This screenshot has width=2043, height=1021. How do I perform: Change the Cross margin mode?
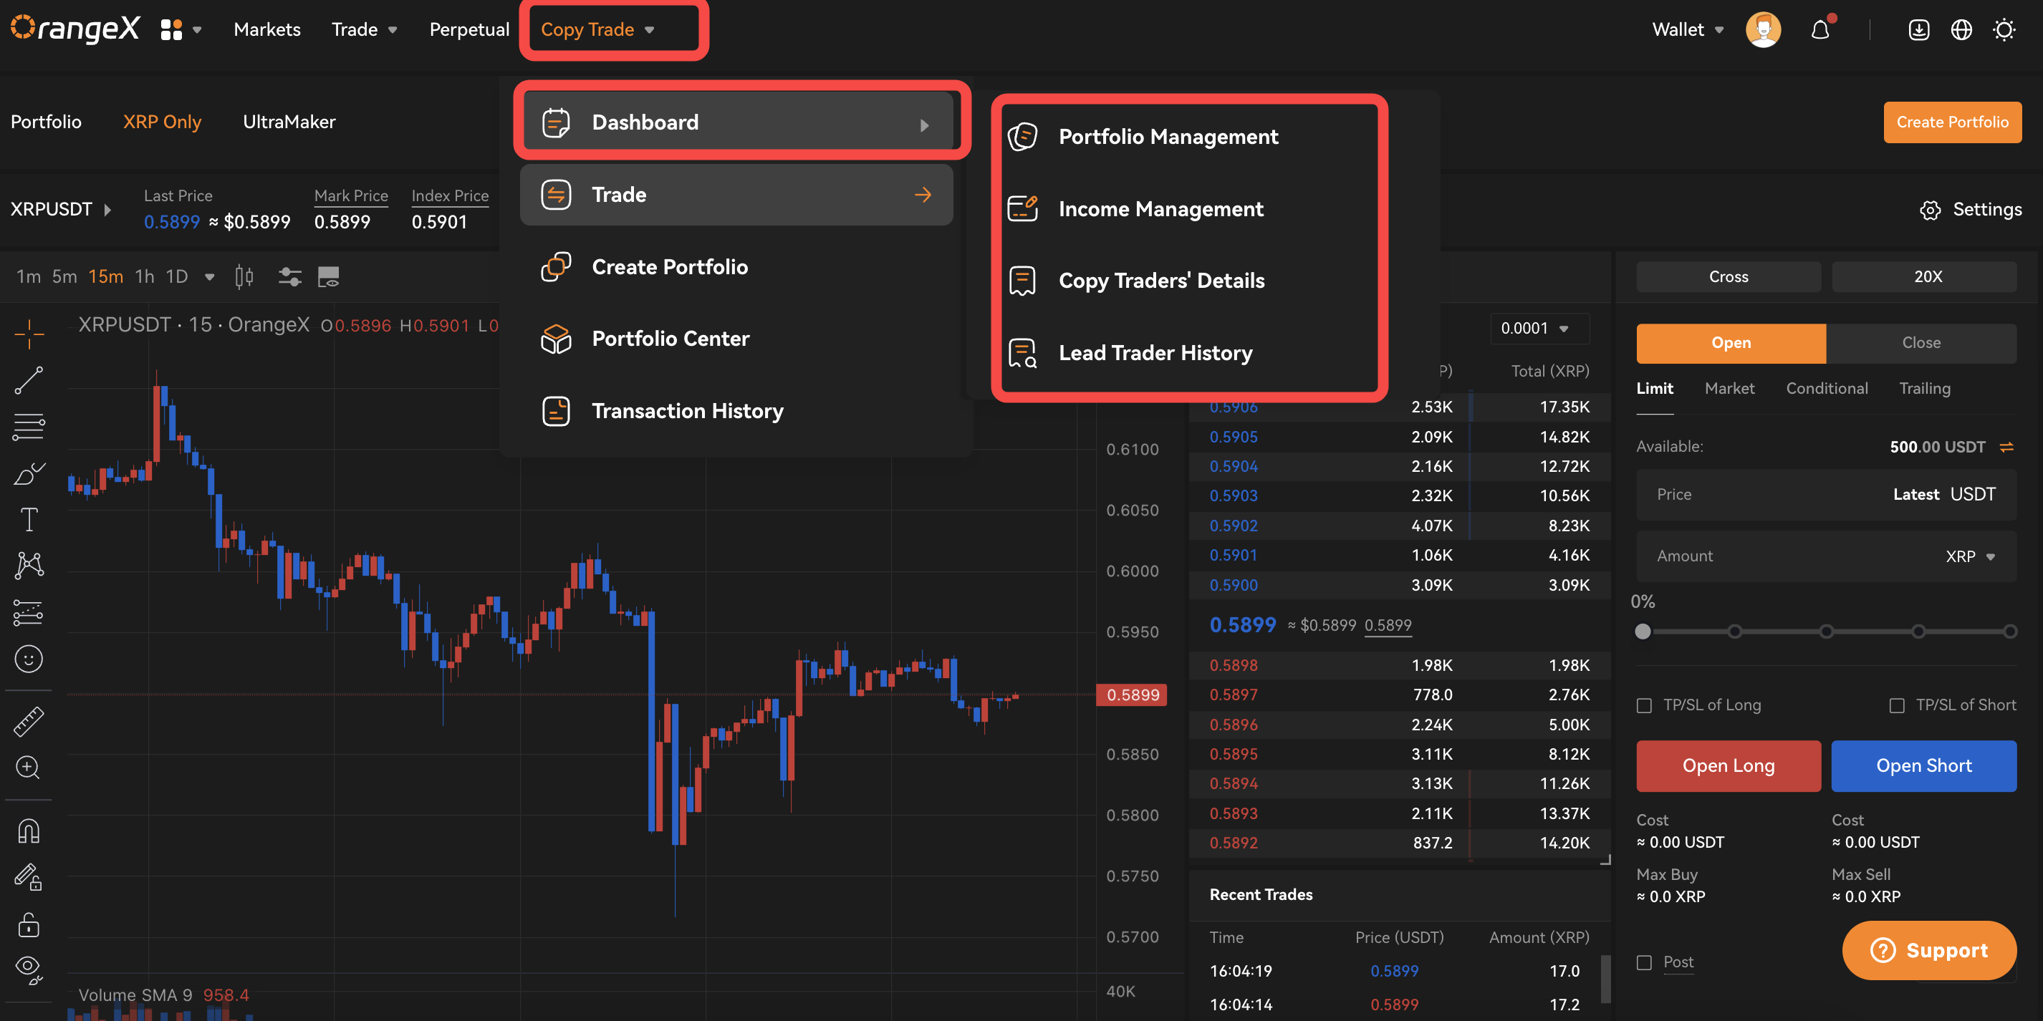(1728, 276)
